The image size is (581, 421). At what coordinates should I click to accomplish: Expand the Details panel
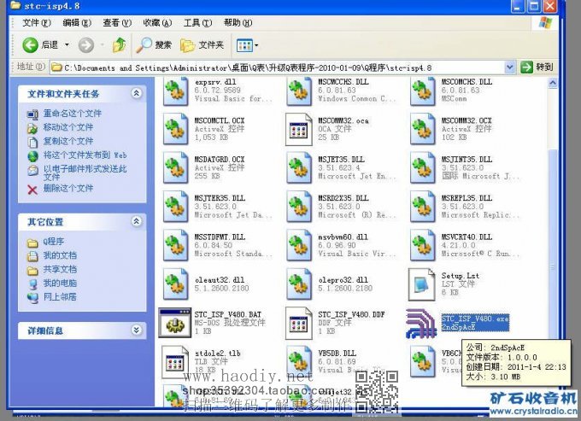137,330
